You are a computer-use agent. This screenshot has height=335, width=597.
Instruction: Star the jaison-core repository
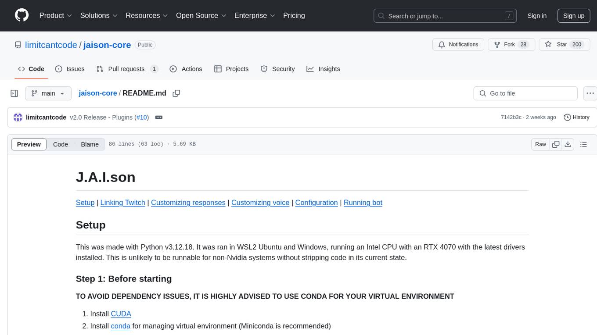click(x=564, y=45)
